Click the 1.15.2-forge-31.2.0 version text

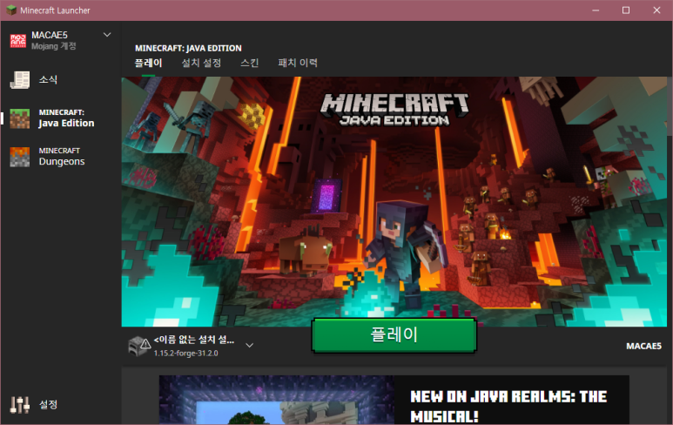pyautogui.click(x=185, y=354)
